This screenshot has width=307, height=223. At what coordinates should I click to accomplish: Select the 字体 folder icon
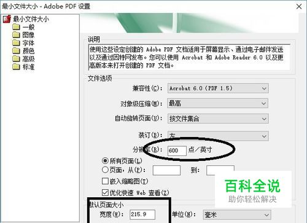point(16,43)
